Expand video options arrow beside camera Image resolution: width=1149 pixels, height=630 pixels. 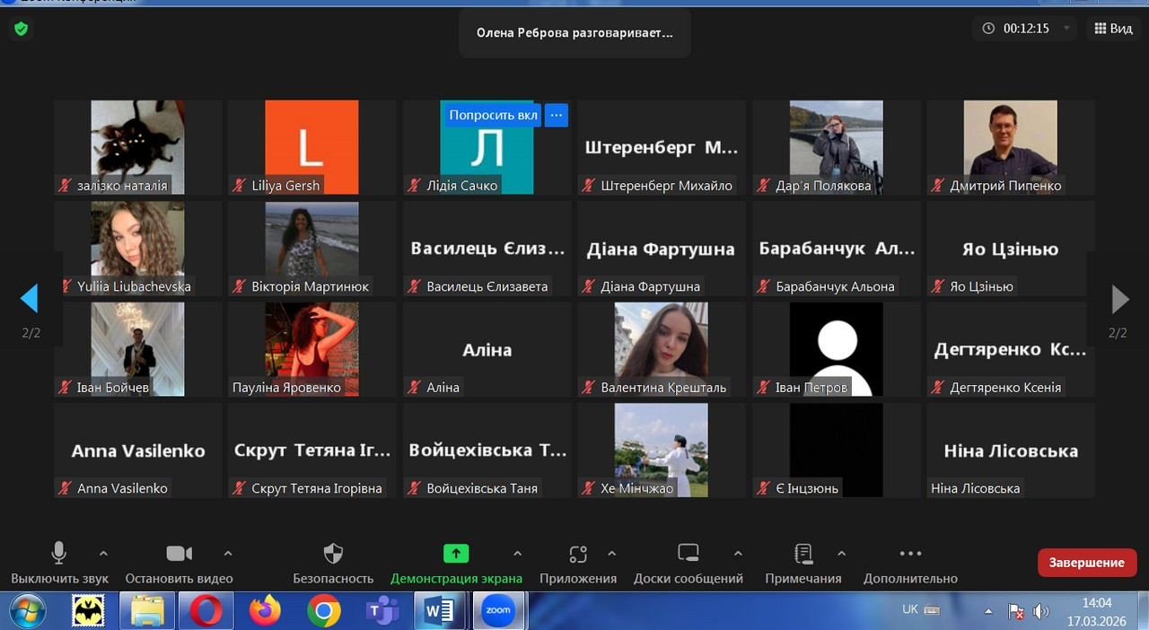pos(228,554)
